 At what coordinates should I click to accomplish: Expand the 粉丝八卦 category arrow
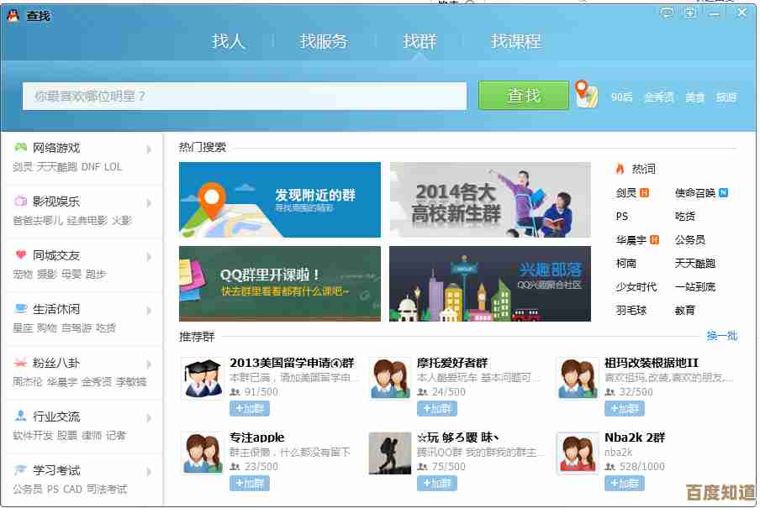149,364
